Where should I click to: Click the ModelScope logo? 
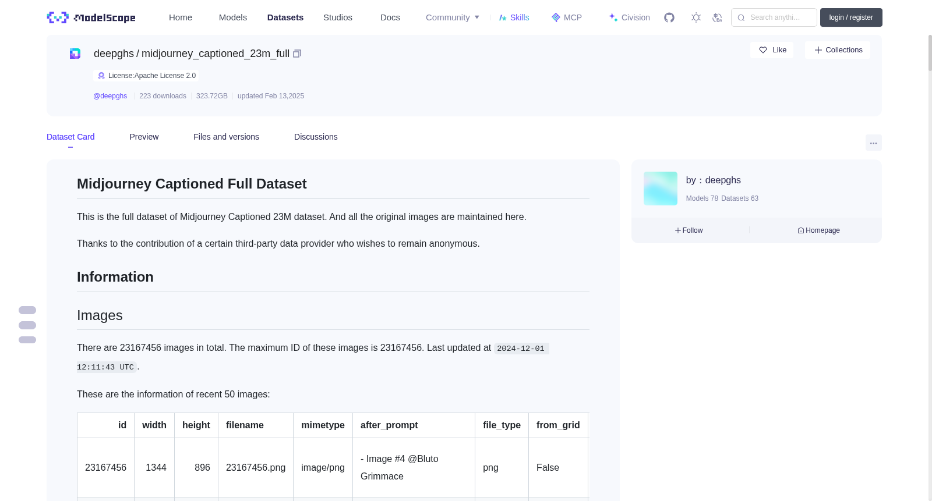[x=91, y=17]
